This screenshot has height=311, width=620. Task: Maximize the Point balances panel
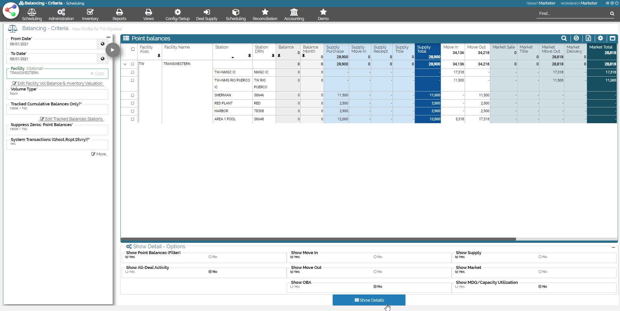[x=612, y=38]
